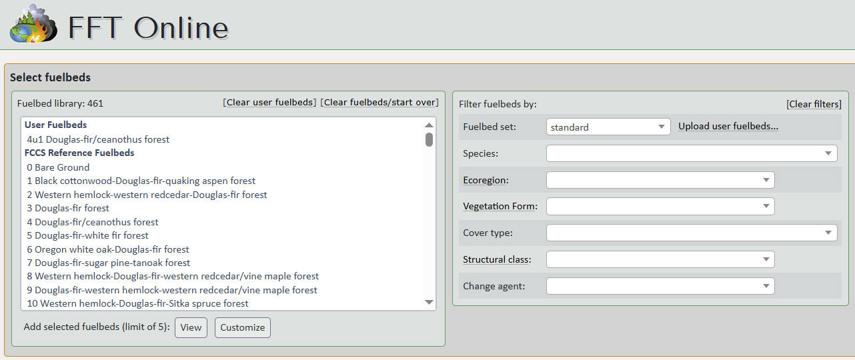Open the Cover type dropdown

[x=691, y=233]
